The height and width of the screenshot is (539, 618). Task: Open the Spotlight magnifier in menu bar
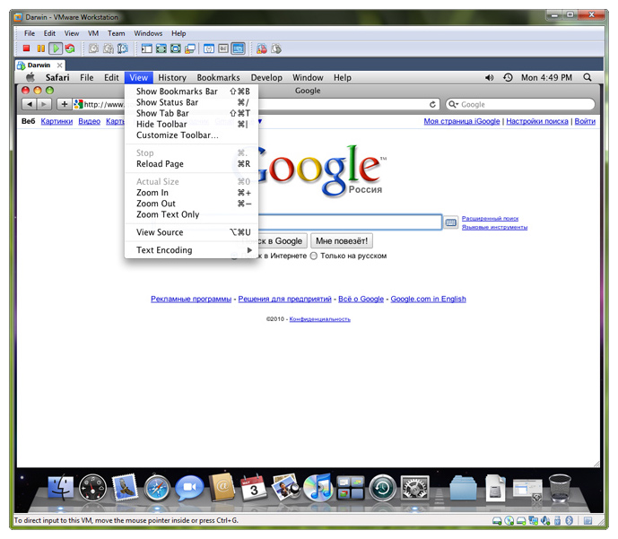[588, 78]
